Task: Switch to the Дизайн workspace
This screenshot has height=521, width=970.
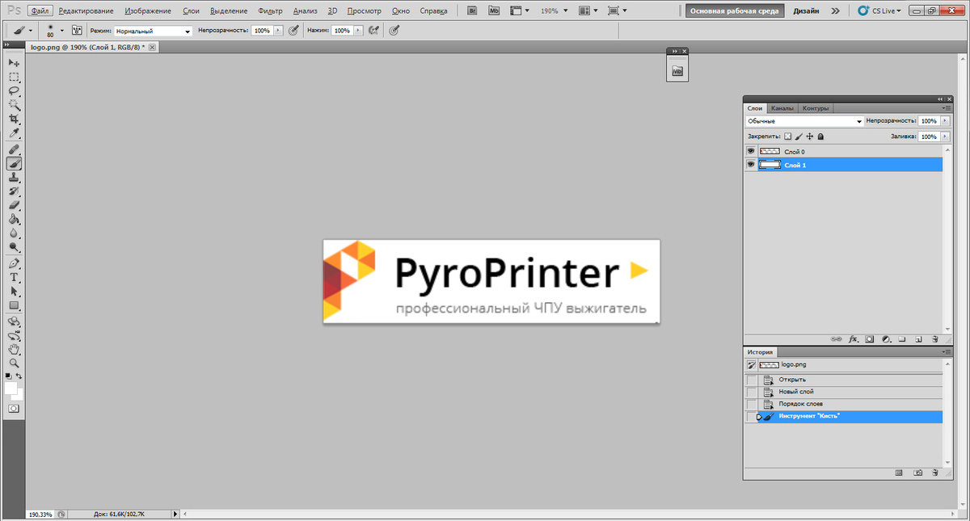Action: point(806,11)
